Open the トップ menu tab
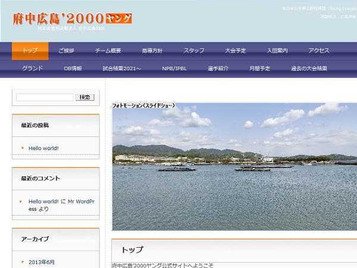The image size is (357, 268). pyautogui.click(x=30, y=51)
